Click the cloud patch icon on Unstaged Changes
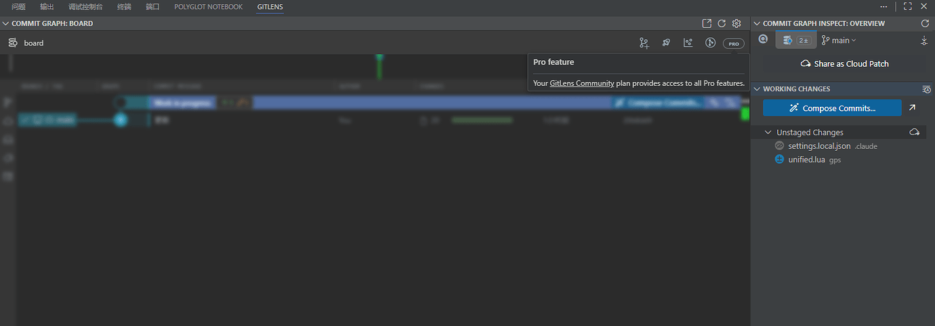Image resolution: width=935 pixels, height=326 pixels. click(914, 132)
